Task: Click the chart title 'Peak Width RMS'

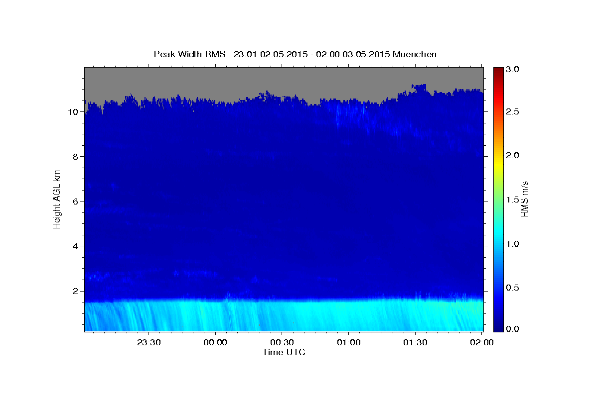Action: click(x=190, y=54)
